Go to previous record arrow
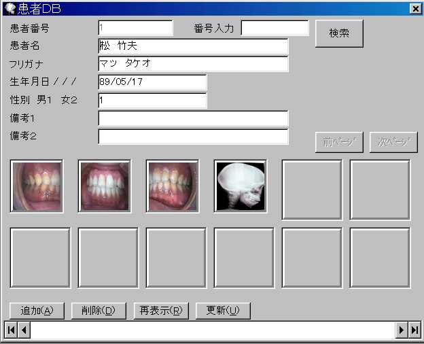Viewport: 424px width, 344px height. (x=24, y=330)
